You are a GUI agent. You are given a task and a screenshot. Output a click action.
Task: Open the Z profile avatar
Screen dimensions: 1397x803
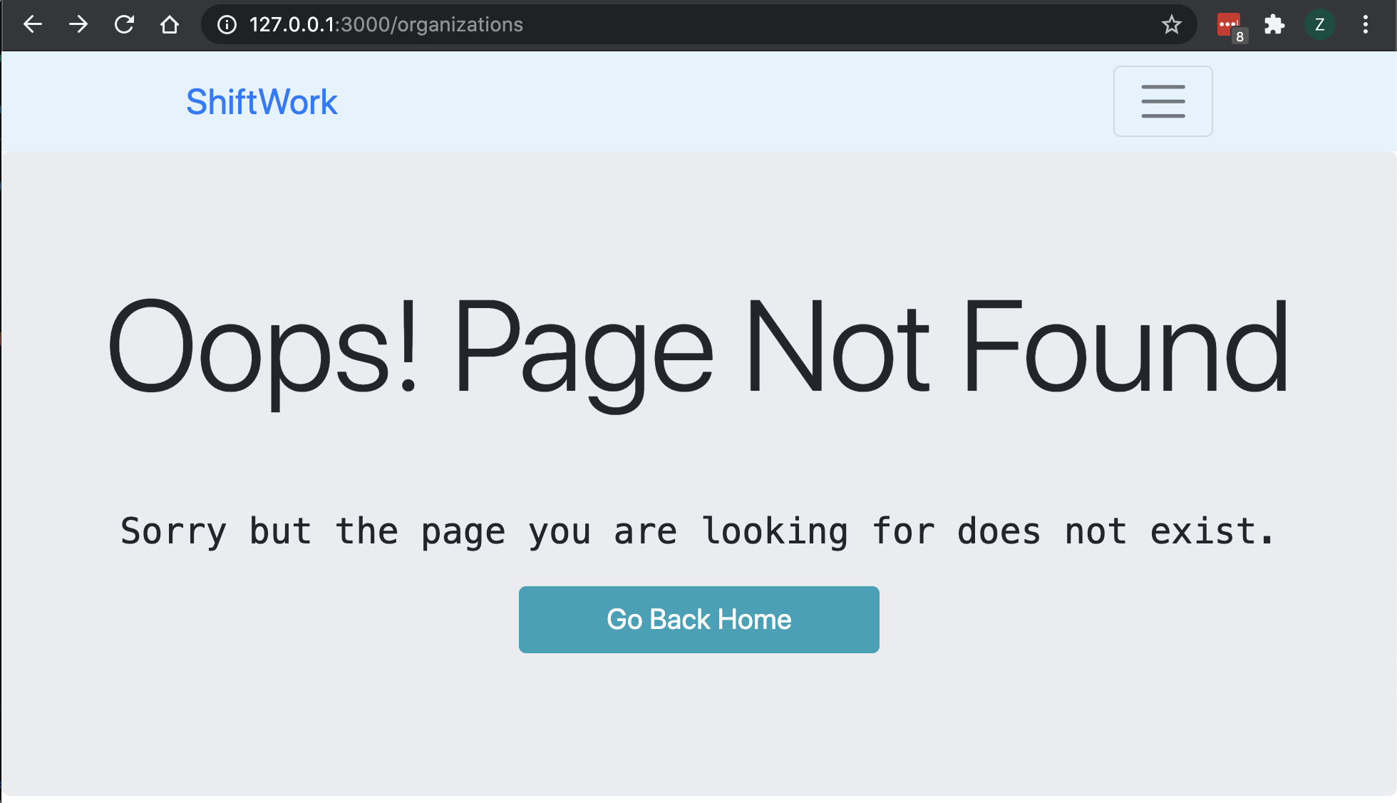tap(1319, 25)
